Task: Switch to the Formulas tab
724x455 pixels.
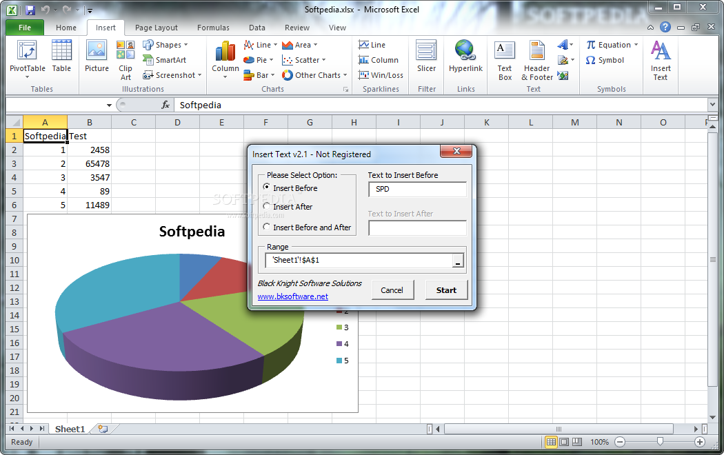Action: click(x=213, y=28)
